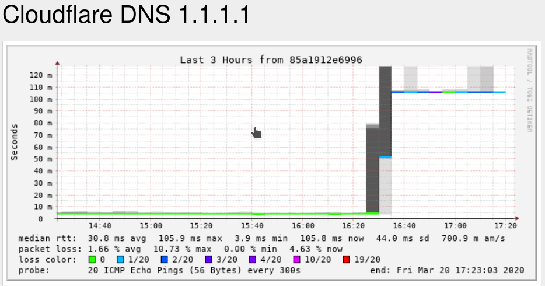Image resolution: width=545 pixels, height=286 pixels.
Task: Click the '90 m' y-axis label
Action: (x=43, y=111)
